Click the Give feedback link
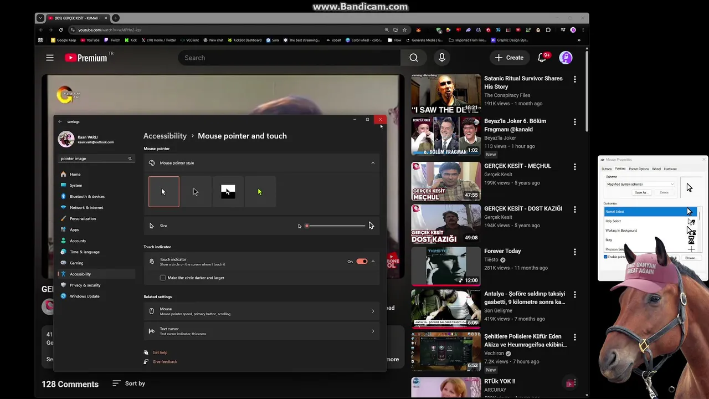 click(x=165, y=362)
